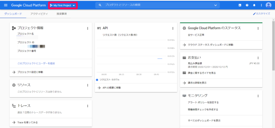Click the billing guide card icon
The width and height of the screenshot is (275, 128).
(x=184, y=73)
